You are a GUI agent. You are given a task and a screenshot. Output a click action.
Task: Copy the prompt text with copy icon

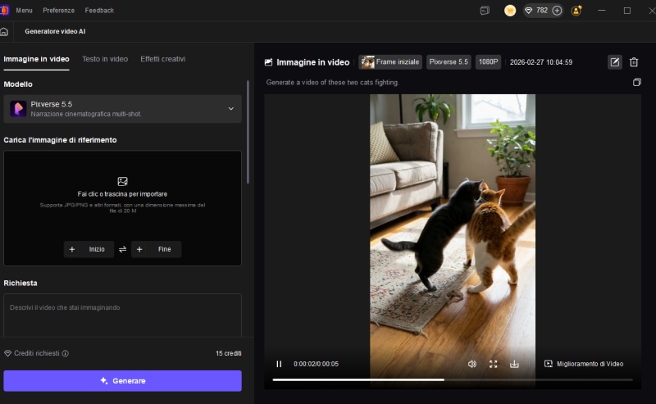point(637,83)
